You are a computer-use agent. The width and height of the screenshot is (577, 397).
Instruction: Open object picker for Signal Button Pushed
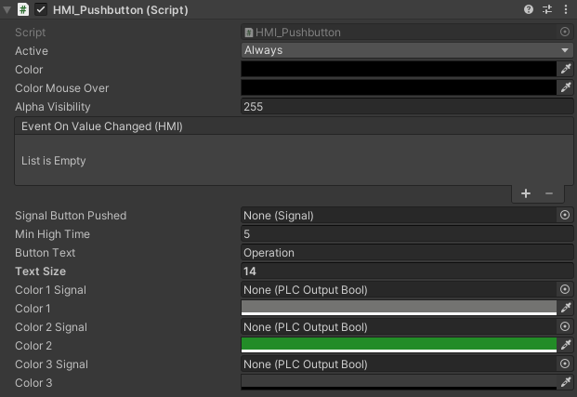tap(565, 215)
